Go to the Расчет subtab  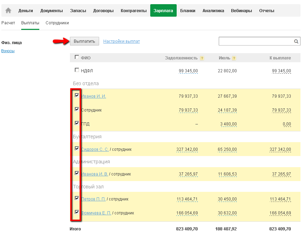tap(8, 23)
